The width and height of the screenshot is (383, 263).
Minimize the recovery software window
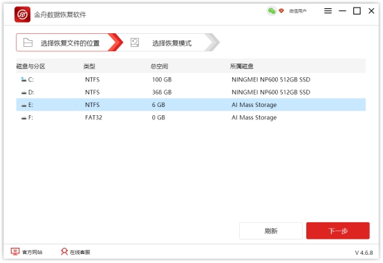pos(342,11)
